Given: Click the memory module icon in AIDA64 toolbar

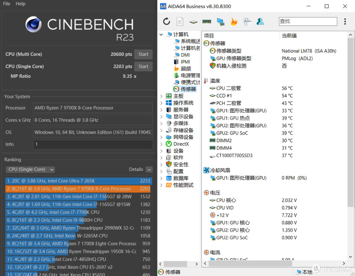Looking at the screenshot, I should [207, 21].
